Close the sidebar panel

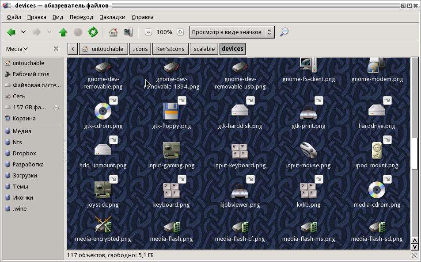(56, 49)
